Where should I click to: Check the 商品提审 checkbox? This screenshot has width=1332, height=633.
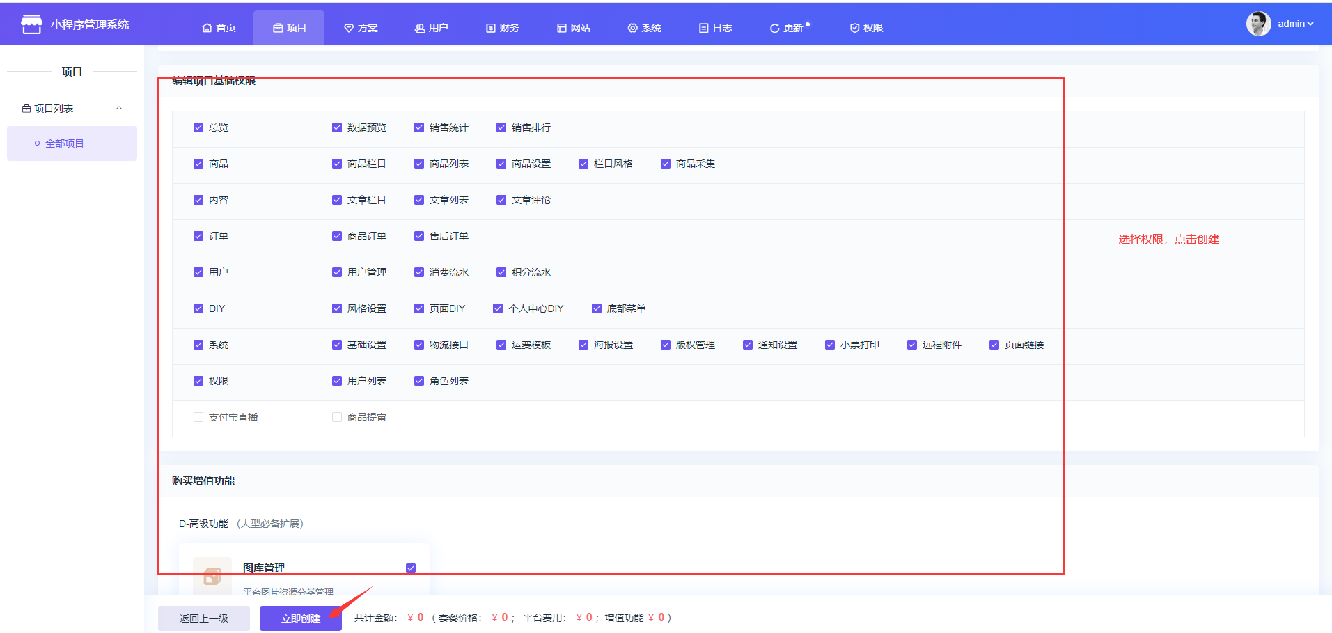(337, 417)
